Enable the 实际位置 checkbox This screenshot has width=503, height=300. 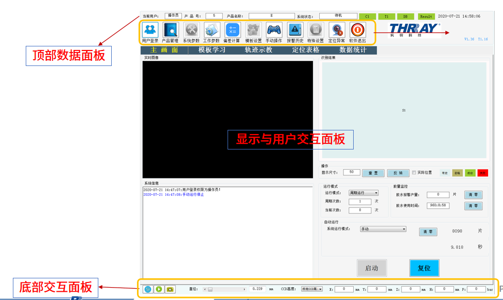pyautogui.click(x=414, y=173)
